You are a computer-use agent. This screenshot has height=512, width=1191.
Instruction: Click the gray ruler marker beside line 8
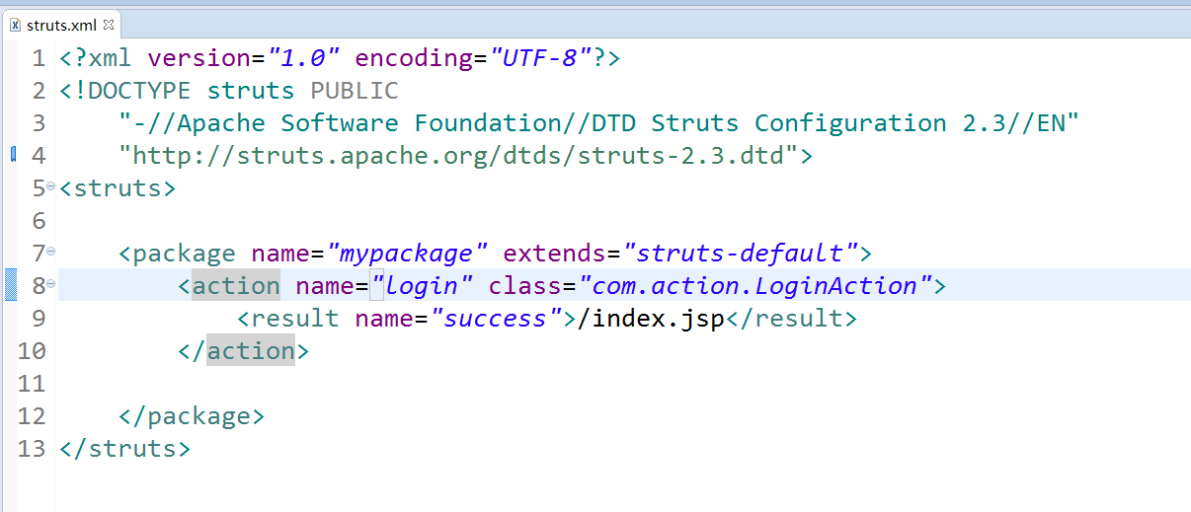coord(12,285)
